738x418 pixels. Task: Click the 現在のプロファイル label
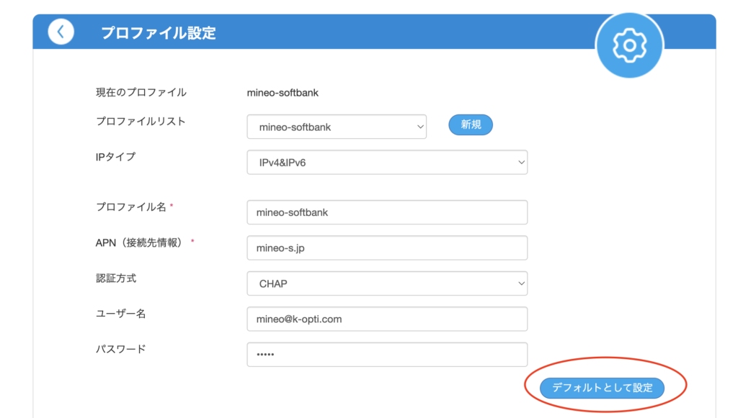point(141,93)
